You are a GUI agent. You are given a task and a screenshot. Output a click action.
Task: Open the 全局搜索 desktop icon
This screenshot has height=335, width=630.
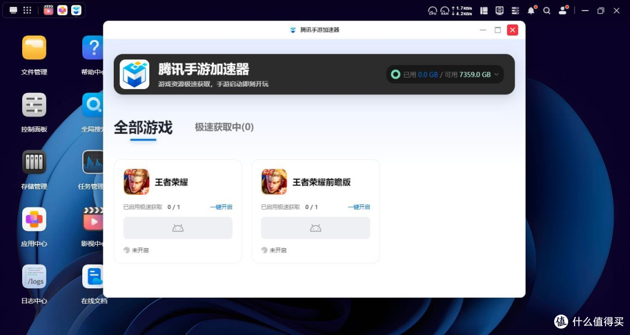93,105
